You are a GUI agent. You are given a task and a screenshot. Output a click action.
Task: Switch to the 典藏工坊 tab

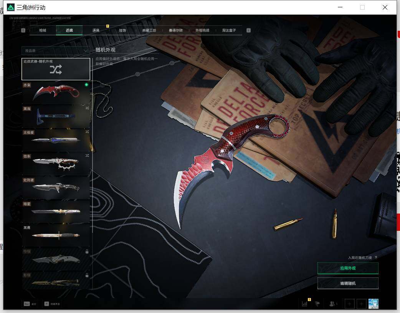[149, 30]
